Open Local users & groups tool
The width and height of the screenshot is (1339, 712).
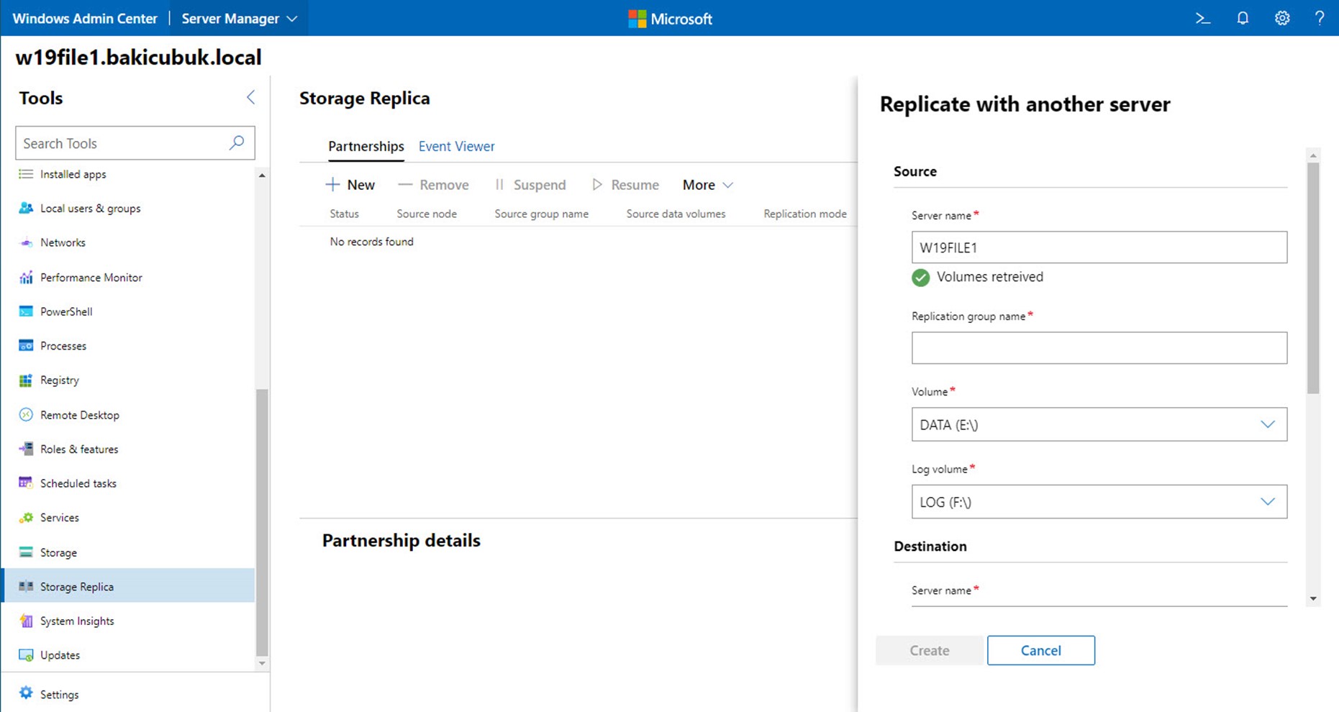pos(130,208)
